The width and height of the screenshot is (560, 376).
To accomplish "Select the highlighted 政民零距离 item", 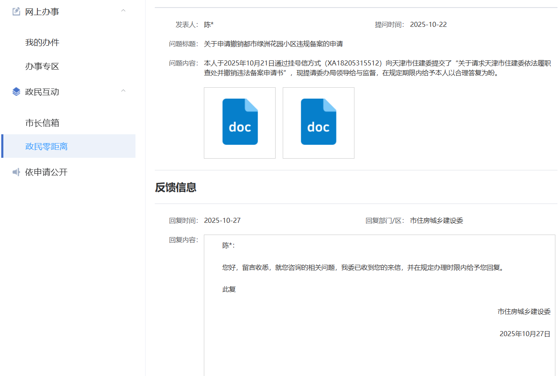I will click(47, 146).
